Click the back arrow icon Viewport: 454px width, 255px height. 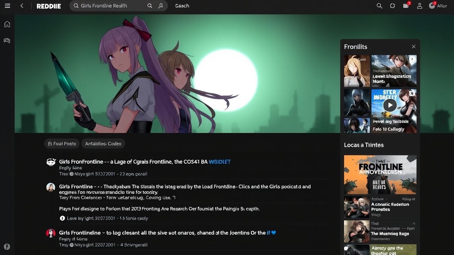pyautogui.click(x=22, y=6)
